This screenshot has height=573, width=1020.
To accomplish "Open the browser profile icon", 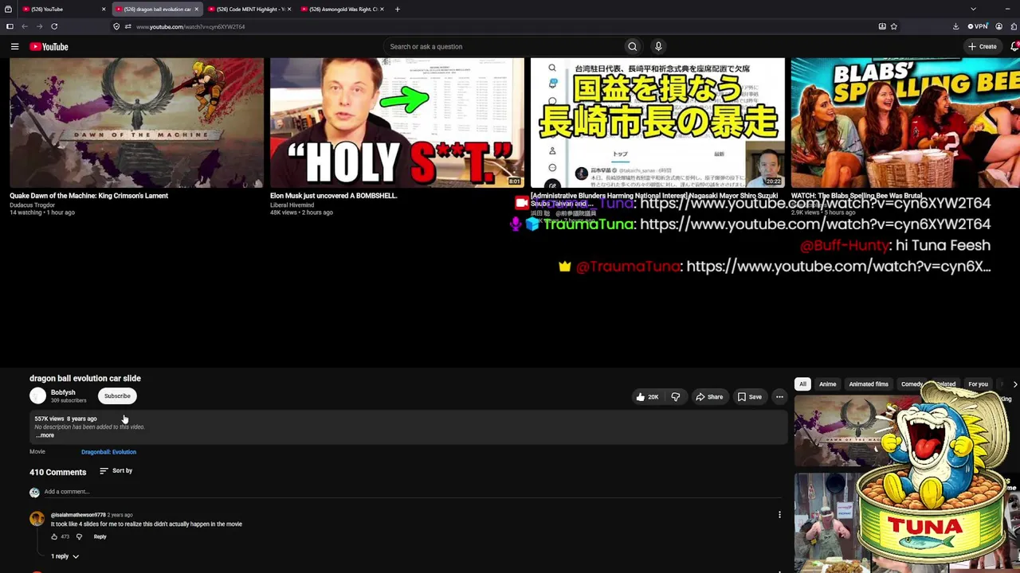I will [998, 26].
